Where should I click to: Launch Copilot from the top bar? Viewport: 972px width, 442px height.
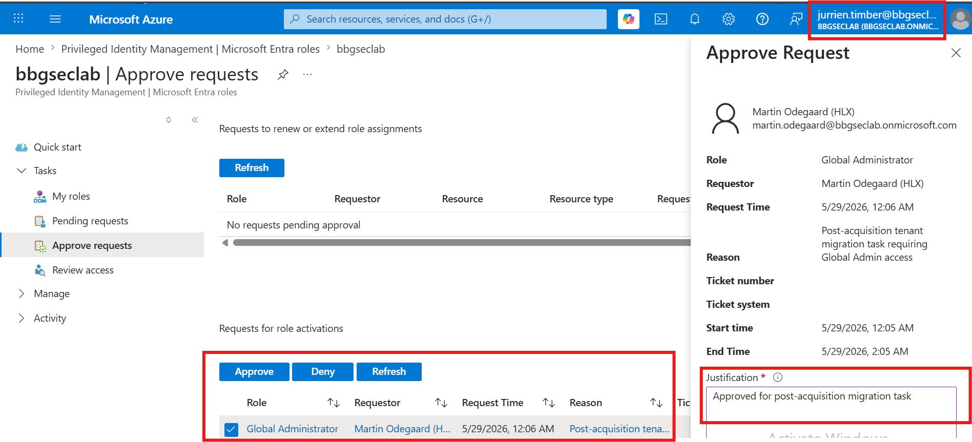tap(628, 19)
